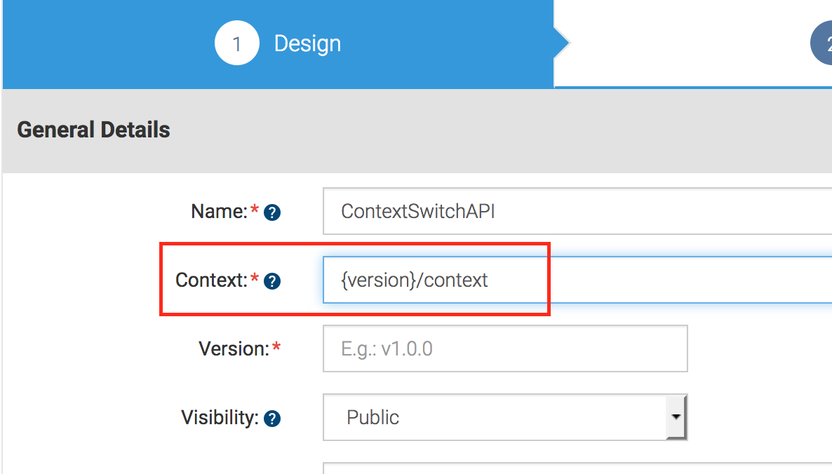Click the red required asterisk next to Name
This screenshot has height=474, width=832.
click(x=254, y=209)
